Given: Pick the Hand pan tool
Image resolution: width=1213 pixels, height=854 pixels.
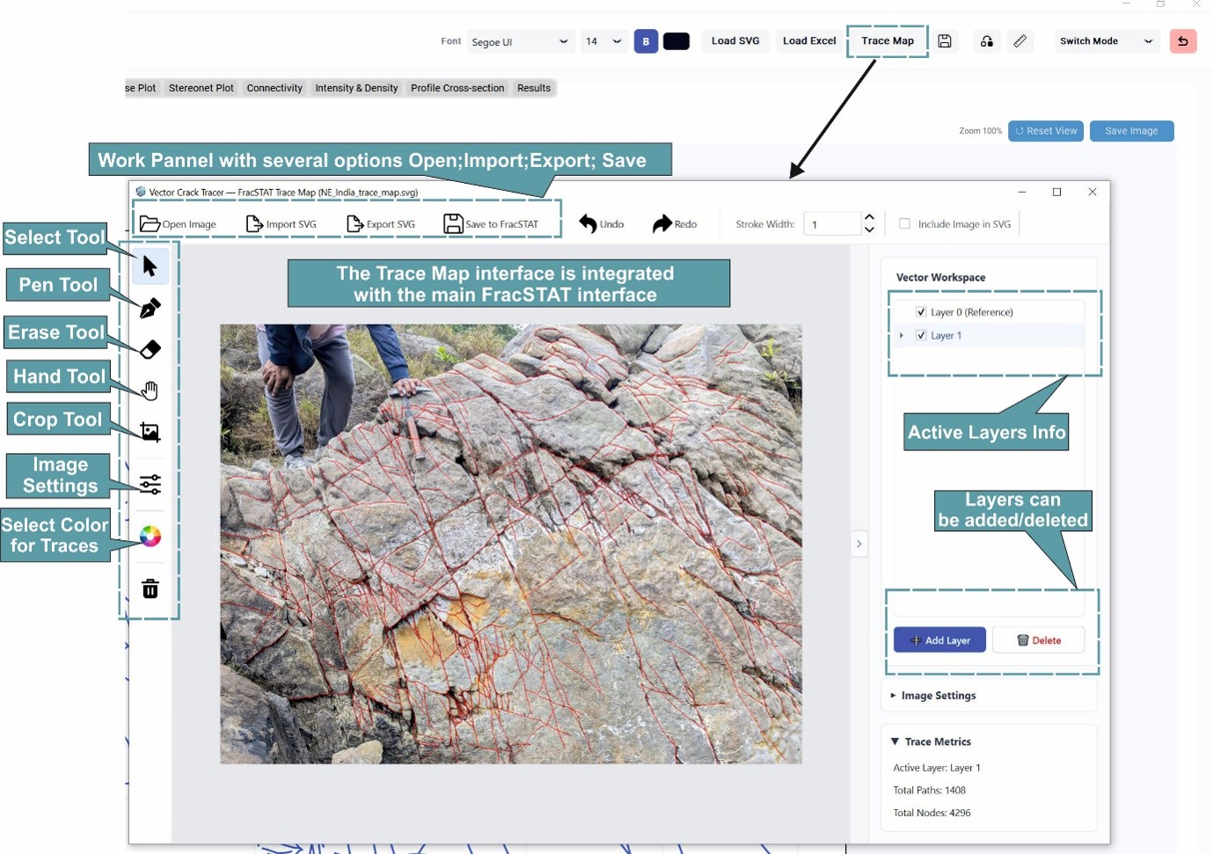Looking at the screenshot, I should click(150, 391).
